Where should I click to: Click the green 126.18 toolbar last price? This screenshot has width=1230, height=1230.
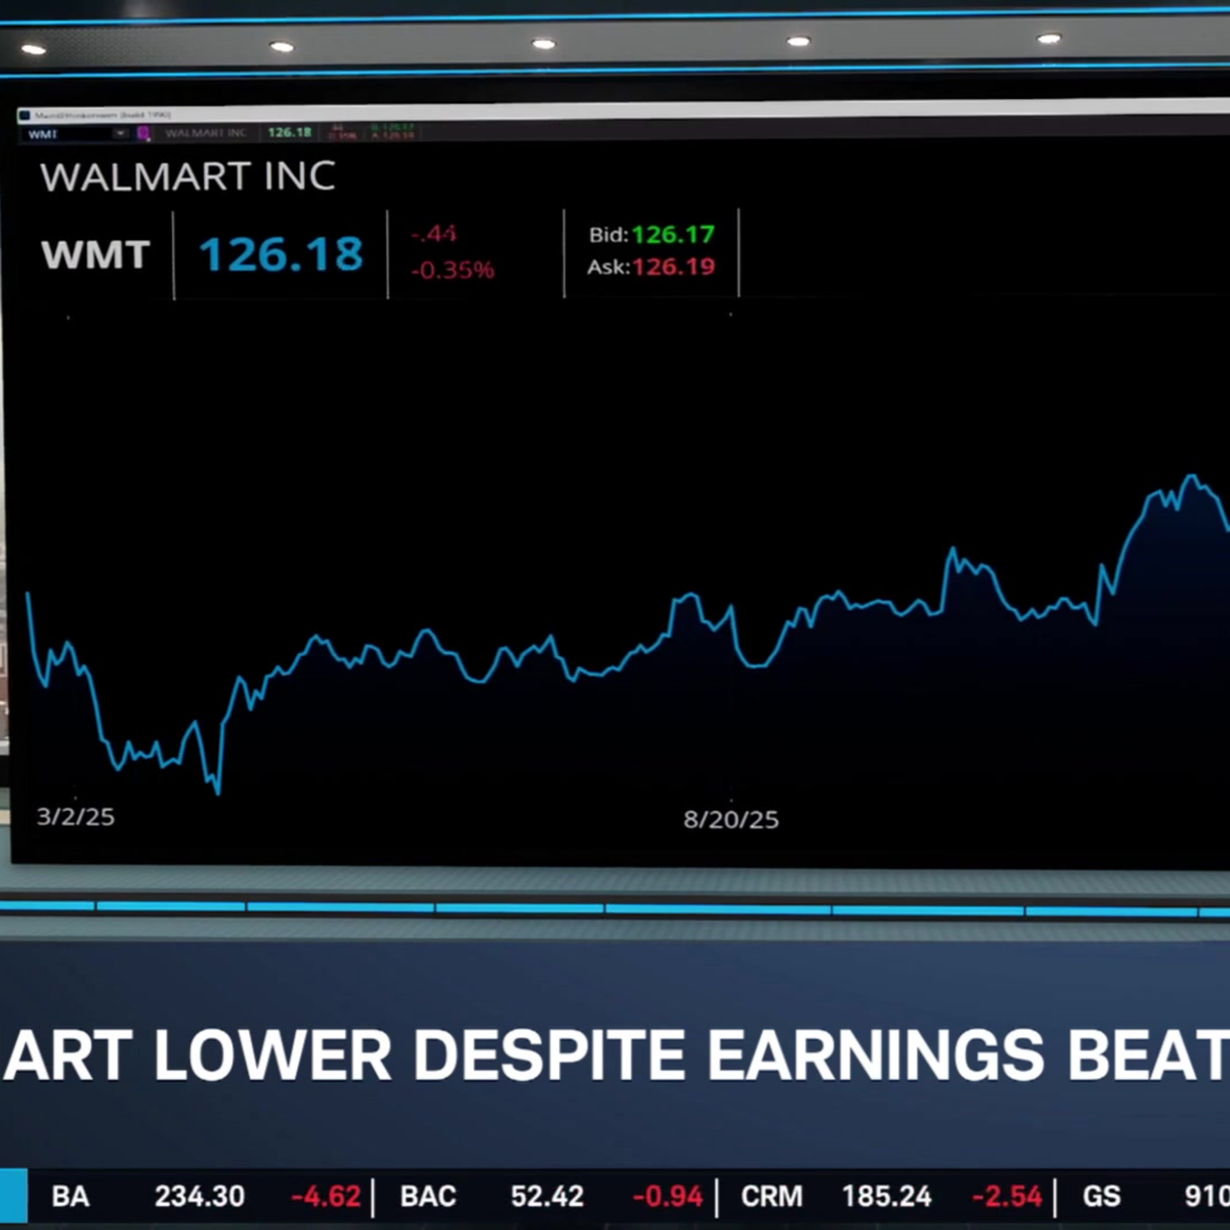[x=290, y=132]
